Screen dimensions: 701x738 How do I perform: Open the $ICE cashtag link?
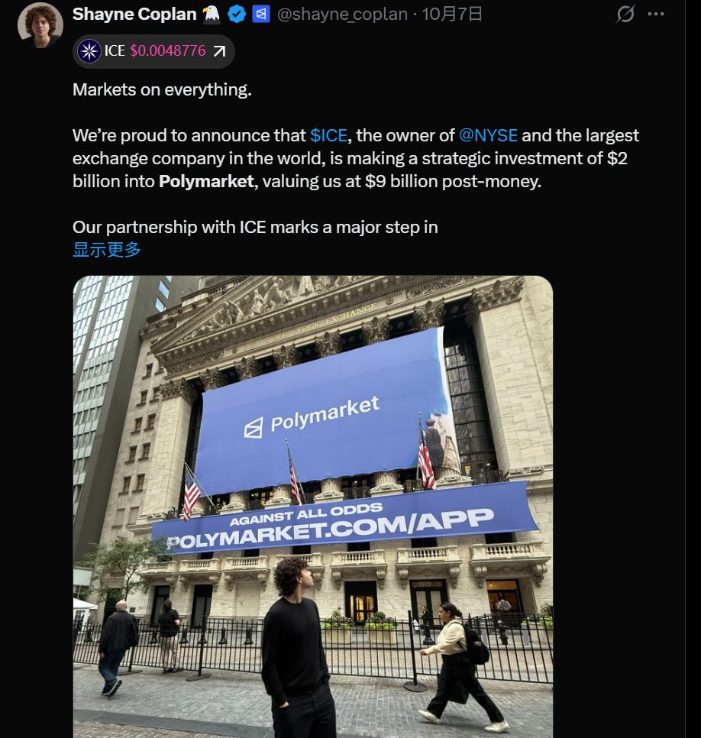(329, 135)
